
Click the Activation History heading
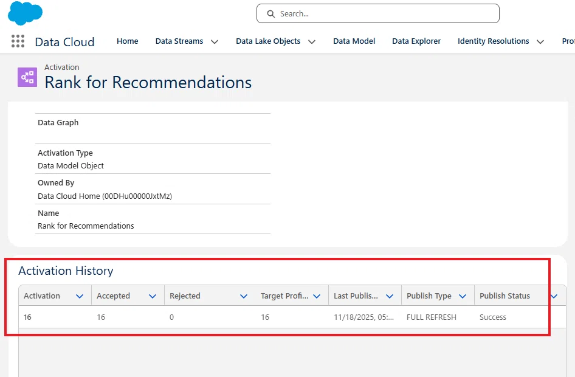click(x=66, y=271)
